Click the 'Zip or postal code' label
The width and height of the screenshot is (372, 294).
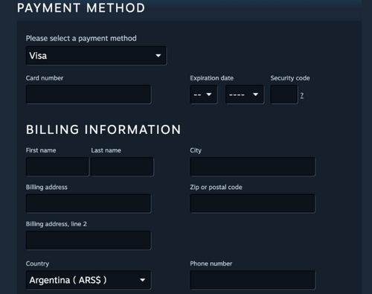click(217, 188)
